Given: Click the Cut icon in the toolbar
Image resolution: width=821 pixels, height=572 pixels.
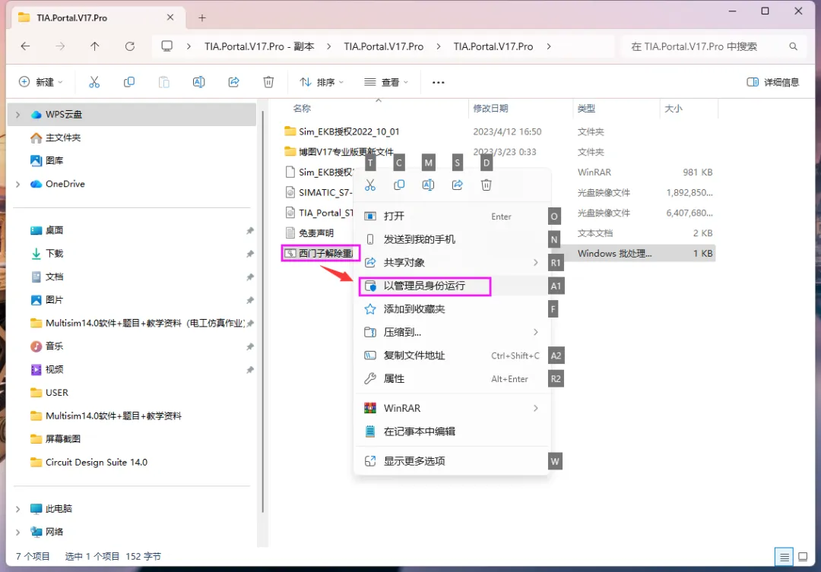Looking at the screenshot, I should pos(94,82).
